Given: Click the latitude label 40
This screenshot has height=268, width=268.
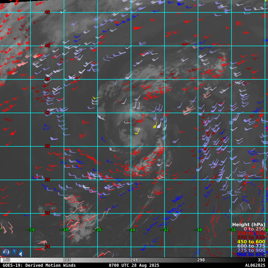Looking at the screenshot, I should pos(47,146).
